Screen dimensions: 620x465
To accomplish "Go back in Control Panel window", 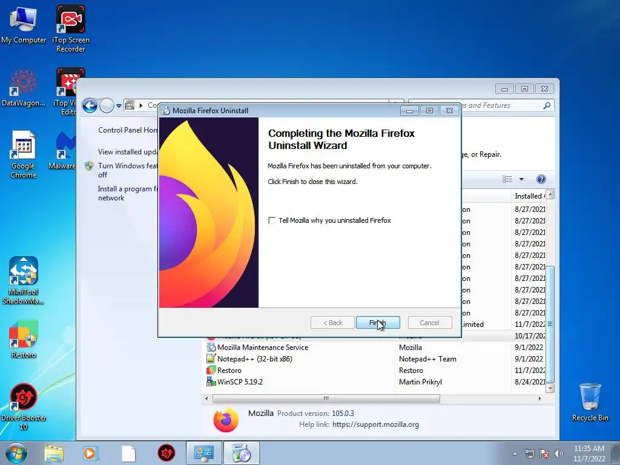I will click(90, 105).
